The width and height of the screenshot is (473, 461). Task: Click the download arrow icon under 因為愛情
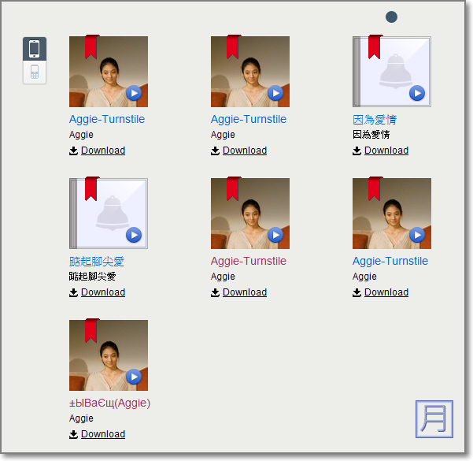[x=357, y=151]
